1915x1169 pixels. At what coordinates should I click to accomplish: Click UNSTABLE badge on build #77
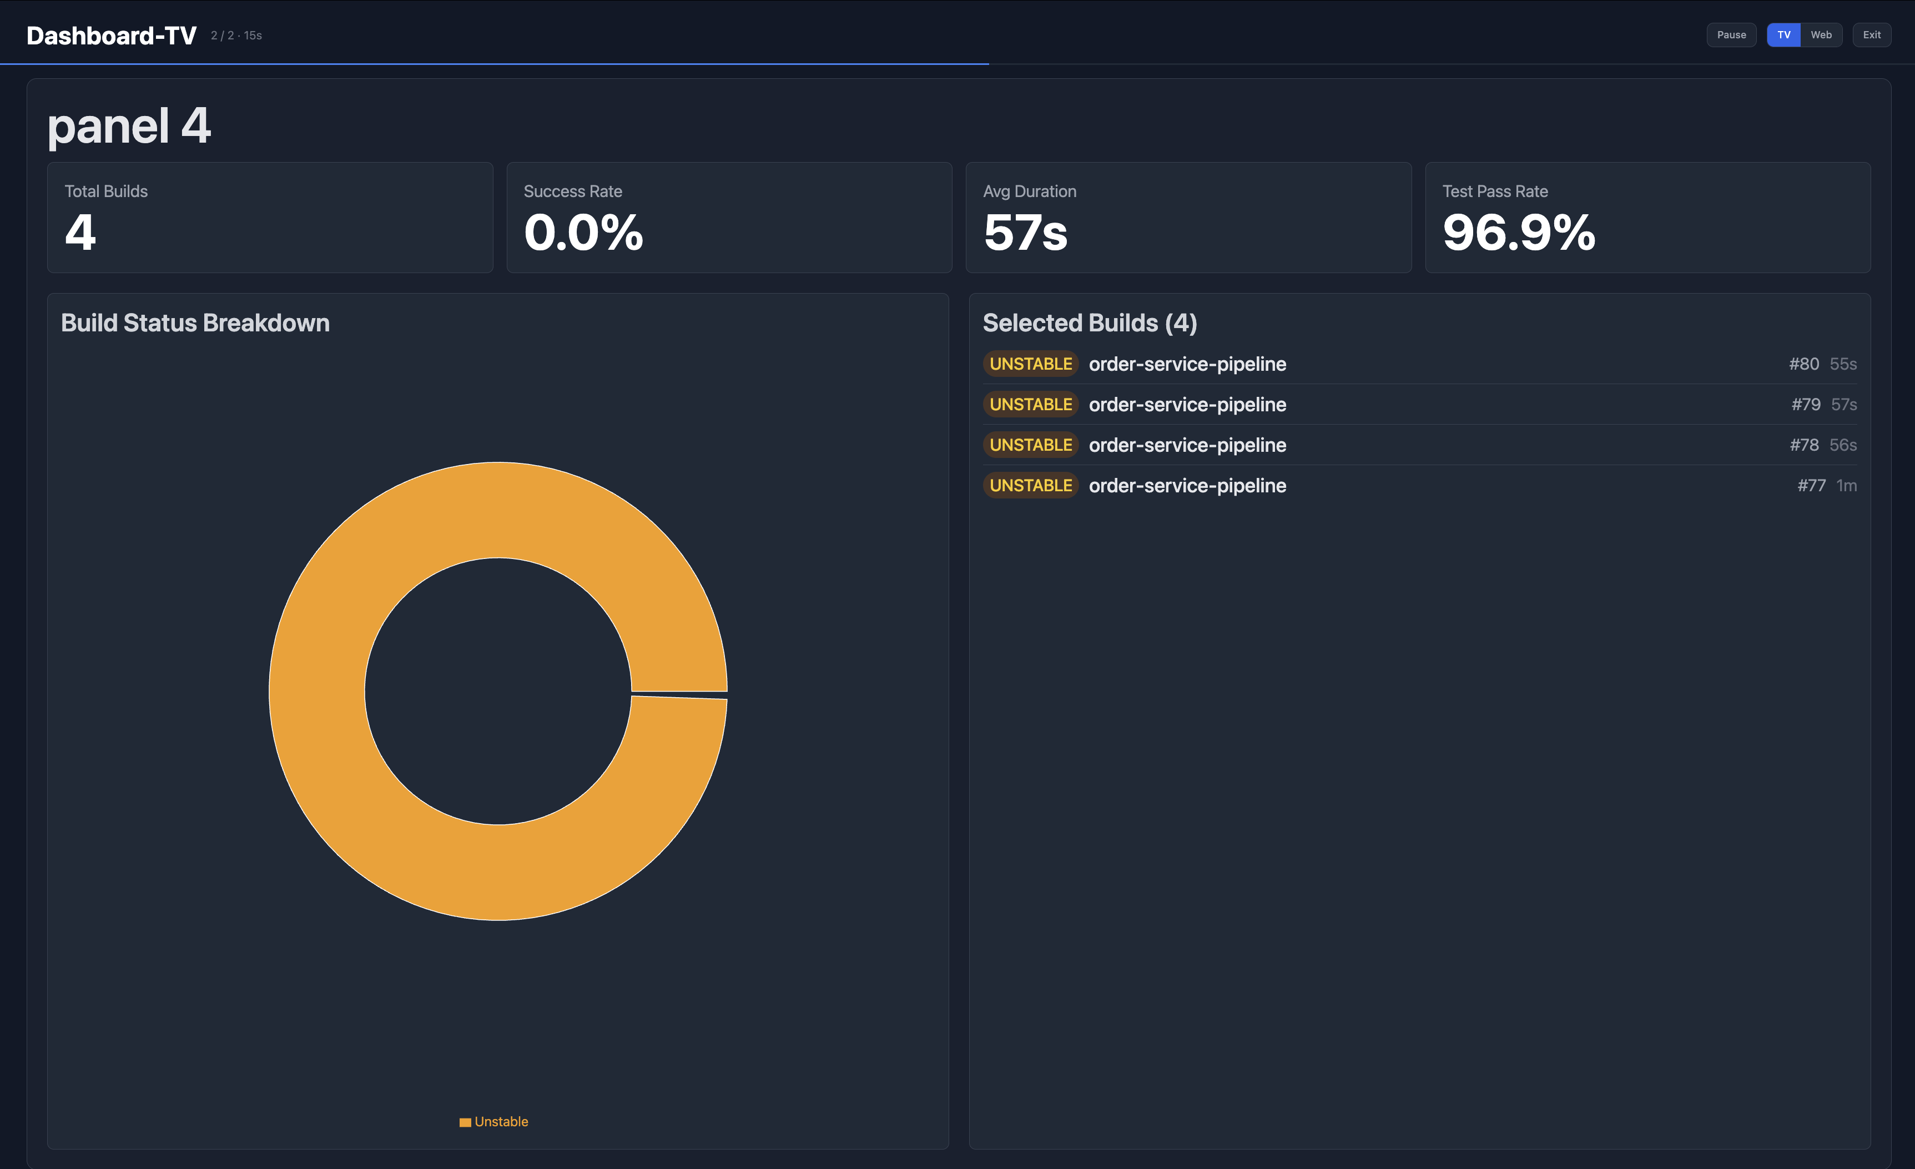(x=1030, y=485)
